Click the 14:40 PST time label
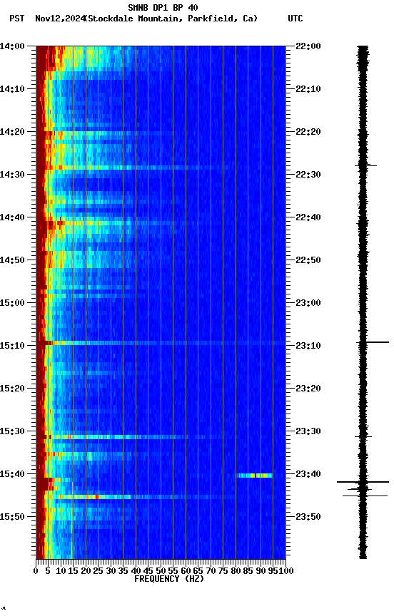The height and width of the screenshot is (616, 394). (x=12, y=217)
